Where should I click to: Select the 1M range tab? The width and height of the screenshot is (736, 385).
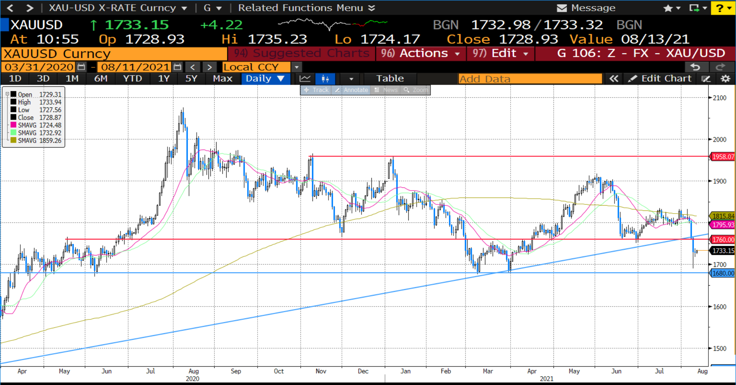pos(72,79)
